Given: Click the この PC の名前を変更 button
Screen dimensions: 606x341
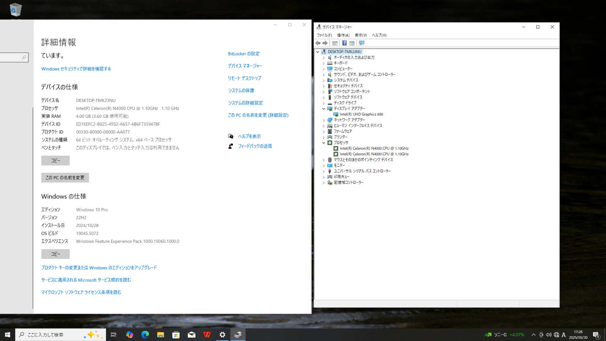Looking at the screenshot, I should coord(65,178).
